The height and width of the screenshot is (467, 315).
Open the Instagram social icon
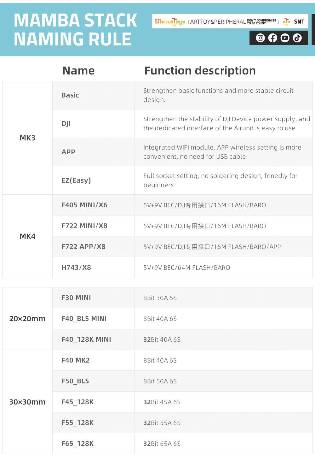pos(260,38)
